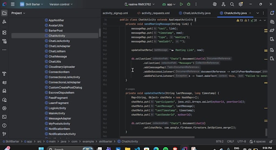Screen dimensions: 276x150
Task: Start debugging with the bug icon
Action: click(x=188, y=4)
